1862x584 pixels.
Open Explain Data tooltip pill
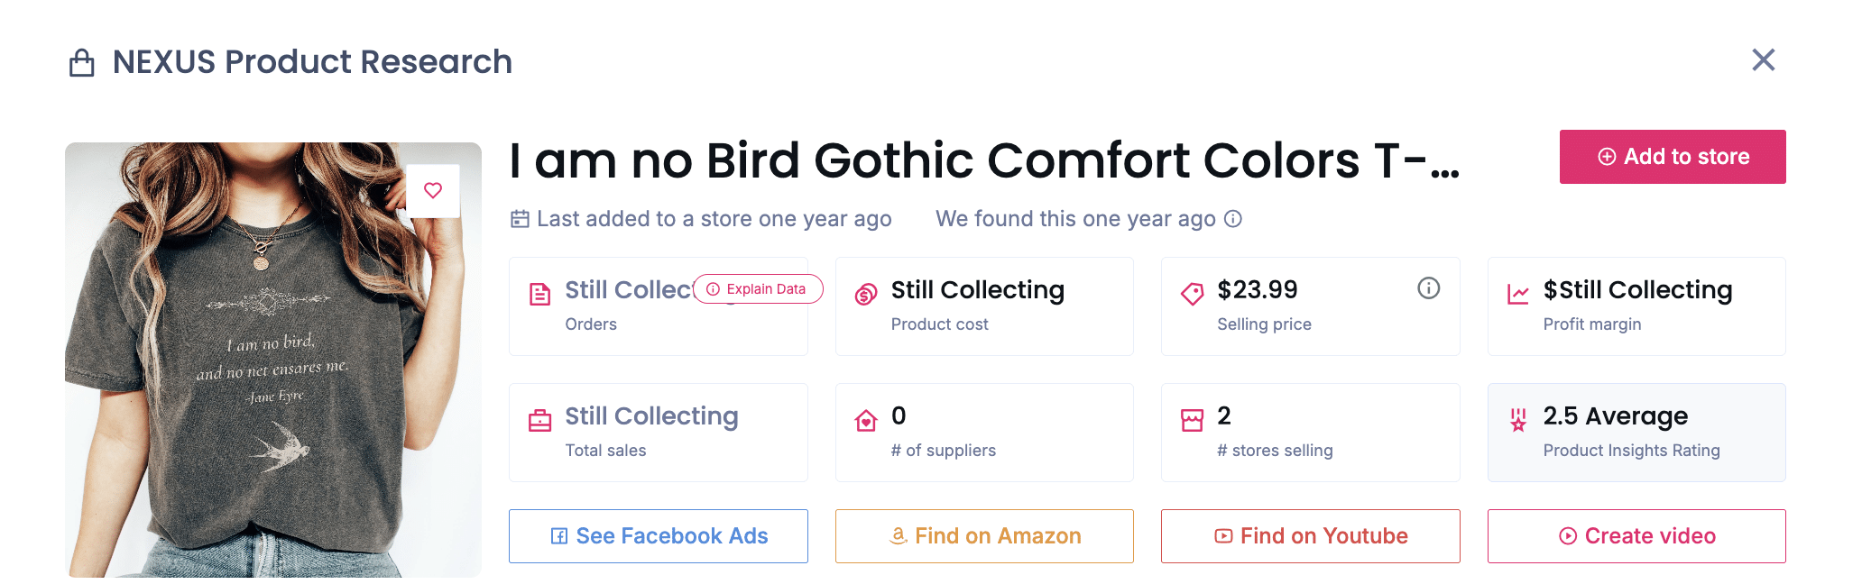[758, 289]
